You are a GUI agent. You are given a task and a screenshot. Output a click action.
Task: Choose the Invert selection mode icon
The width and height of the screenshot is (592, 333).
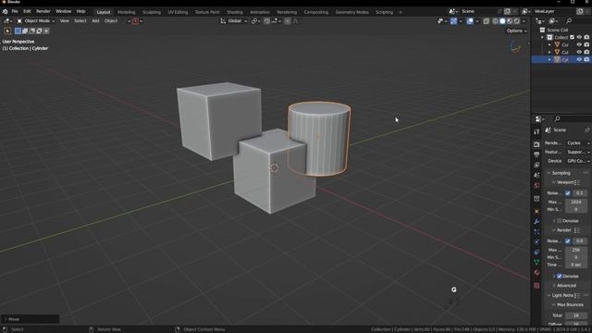coord(39,31)
